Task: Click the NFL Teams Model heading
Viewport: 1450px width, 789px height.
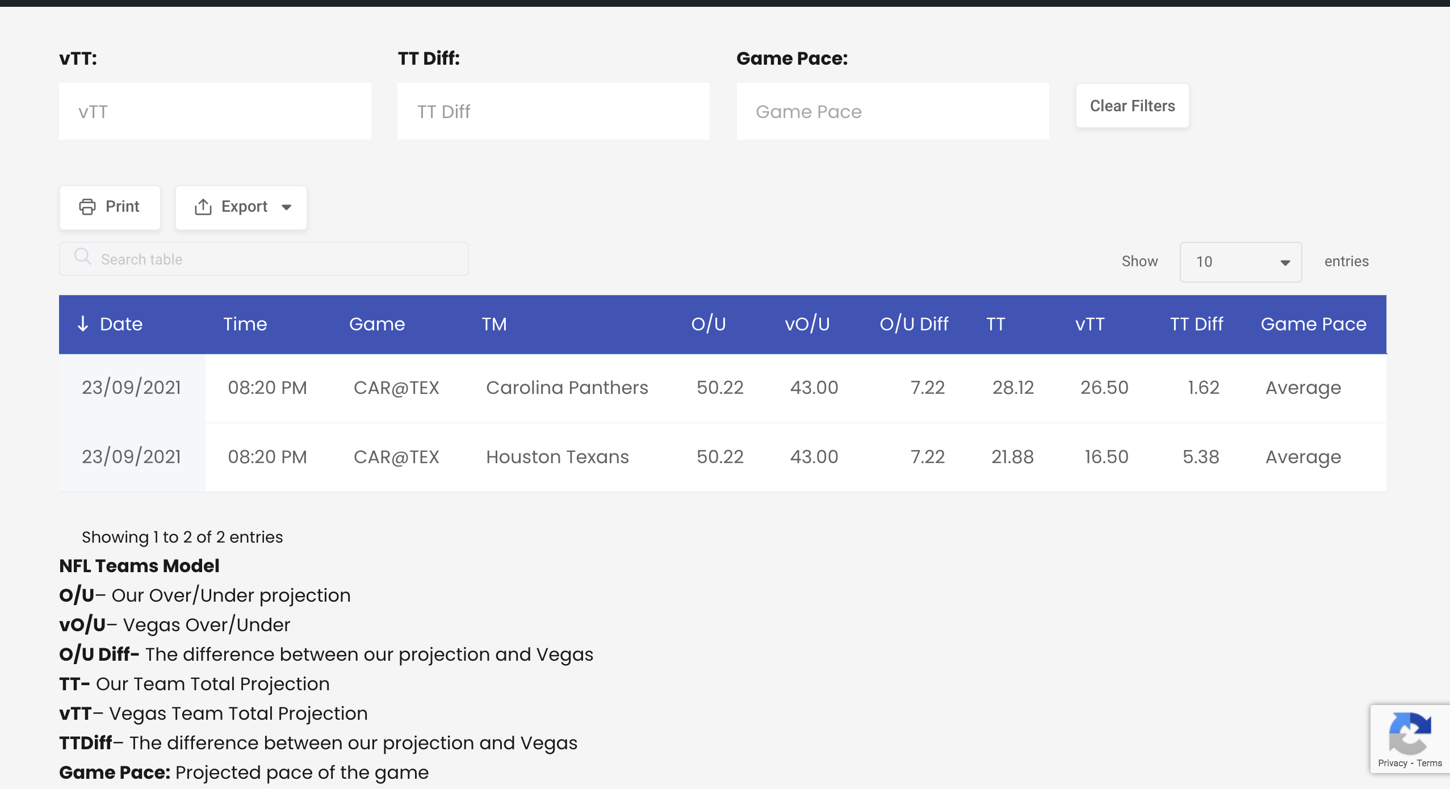Action: click(x=139, y=566)
